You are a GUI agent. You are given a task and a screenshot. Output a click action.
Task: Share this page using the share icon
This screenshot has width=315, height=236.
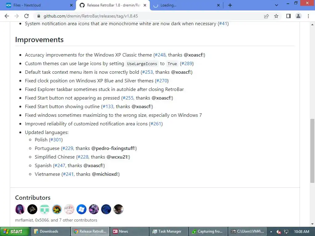pos(266,16)
